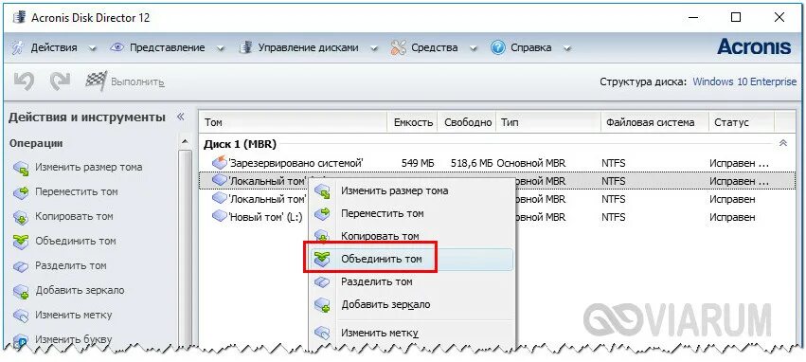Click the Средства tools icon
The width and height of the screenshot is (806, 362).
click(x=399, y=47)
